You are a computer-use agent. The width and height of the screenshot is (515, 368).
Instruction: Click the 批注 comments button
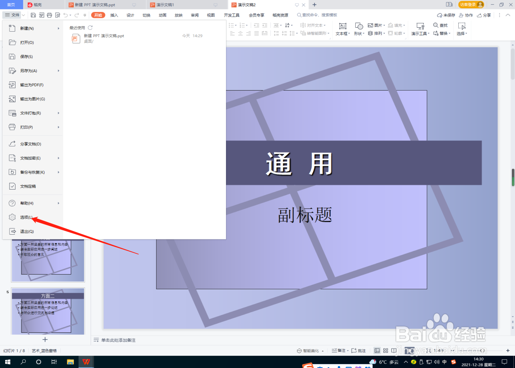358,351
